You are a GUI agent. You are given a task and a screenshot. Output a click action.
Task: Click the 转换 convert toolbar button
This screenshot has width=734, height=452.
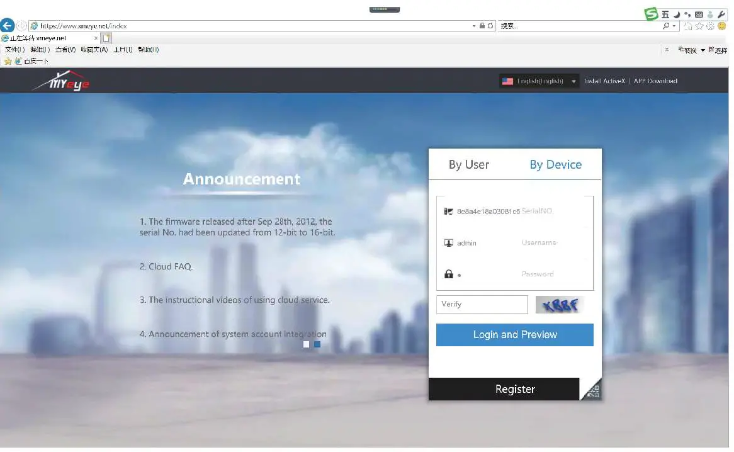pos(687,50)
